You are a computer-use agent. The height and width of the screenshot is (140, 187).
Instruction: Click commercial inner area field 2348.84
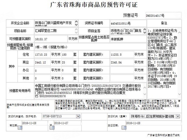tap(122, 62)
